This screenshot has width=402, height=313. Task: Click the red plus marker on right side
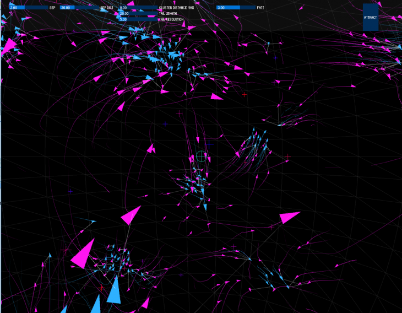287,157
